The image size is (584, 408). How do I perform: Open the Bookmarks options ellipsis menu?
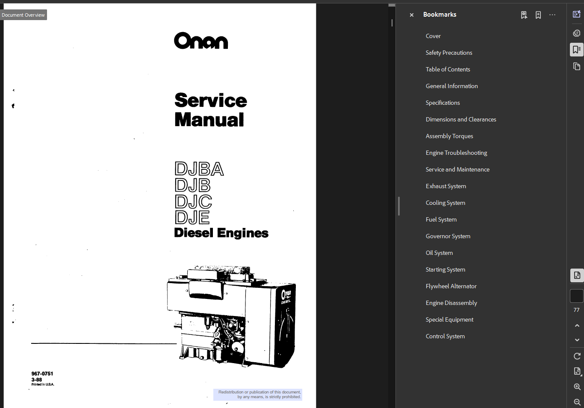point(552,15)
